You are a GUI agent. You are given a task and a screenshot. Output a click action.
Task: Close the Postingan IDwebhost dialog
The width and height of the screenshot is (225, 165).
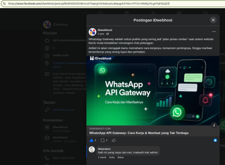click(213, 20)
